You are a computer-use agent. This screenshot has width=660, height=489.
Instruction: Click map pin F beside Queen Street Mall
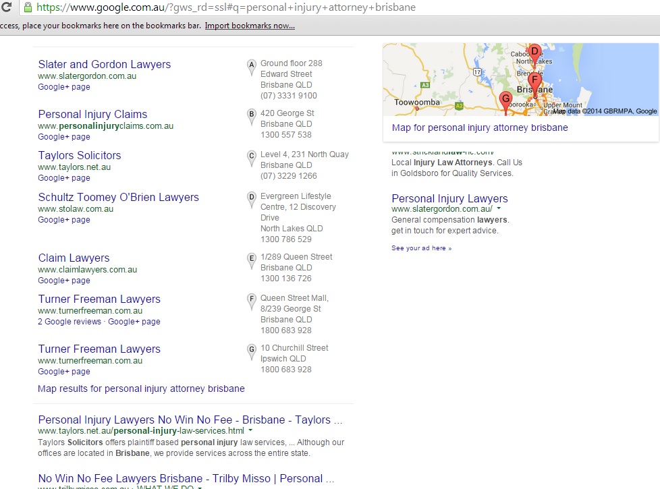click(x=251, y=301)
